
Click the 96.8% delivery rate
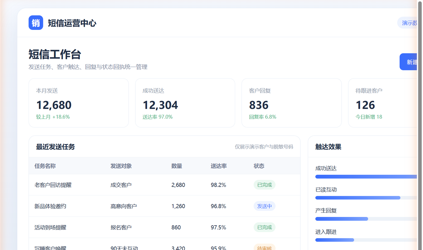pos(218,206)
